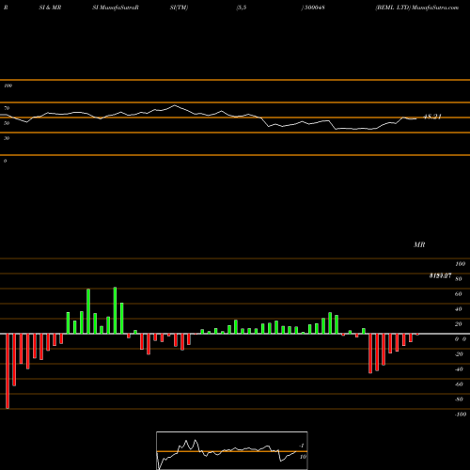470x470 pixels.
Task: Click the (BEML LTD) MunafaSutra.com title text
Action: click(417, 8)
